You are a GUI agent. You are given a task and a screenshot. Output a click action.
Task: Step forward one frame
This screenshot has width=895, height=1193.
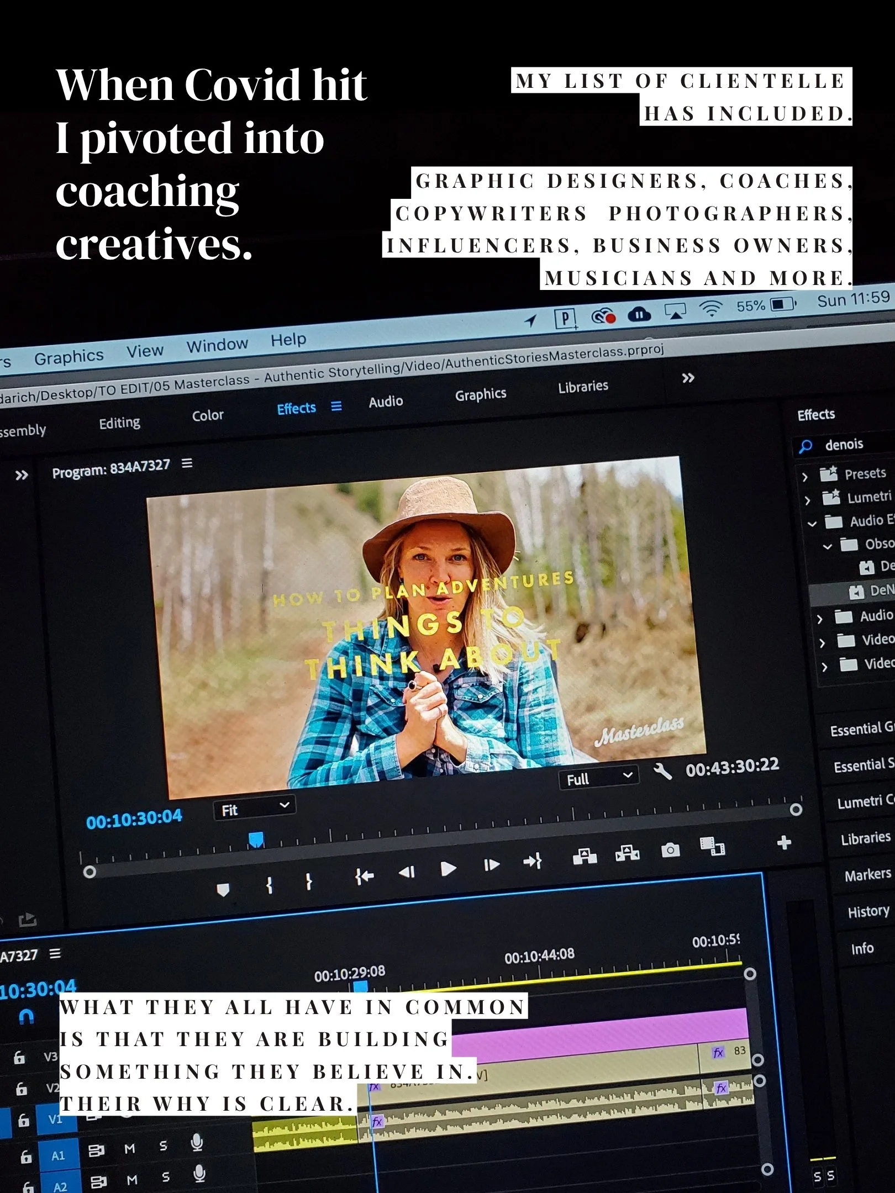[491, 864]
